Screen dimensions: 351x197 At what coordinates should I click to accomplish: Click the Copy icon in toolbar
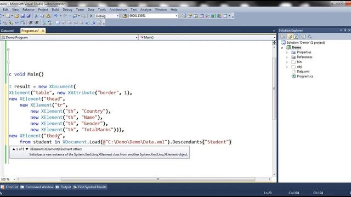pyautogui.click(x=42, y=16)
